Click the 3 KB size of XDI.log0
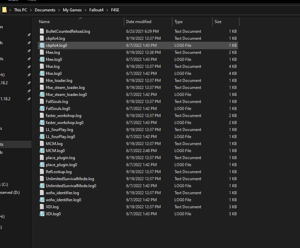The width and height of the screenshot is (300, 248). click(x=233, y=214)
